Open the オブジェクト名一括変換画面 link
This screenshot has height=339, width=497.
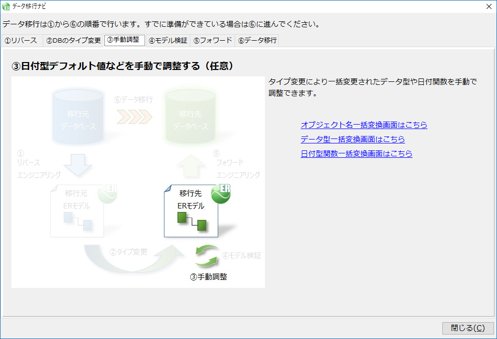(364, 125)
